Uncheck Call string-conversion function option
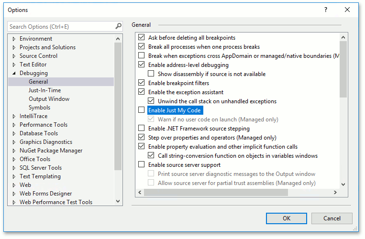365x239 pixels. 151,155
